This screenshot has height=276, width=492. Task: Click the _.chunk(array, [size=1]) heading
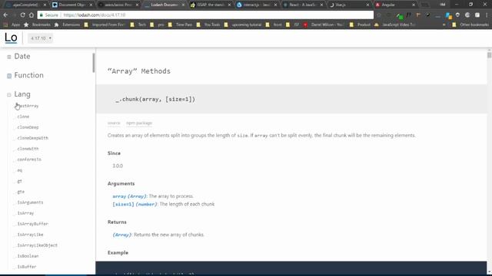pyautogui.click(x=155, y=99)
